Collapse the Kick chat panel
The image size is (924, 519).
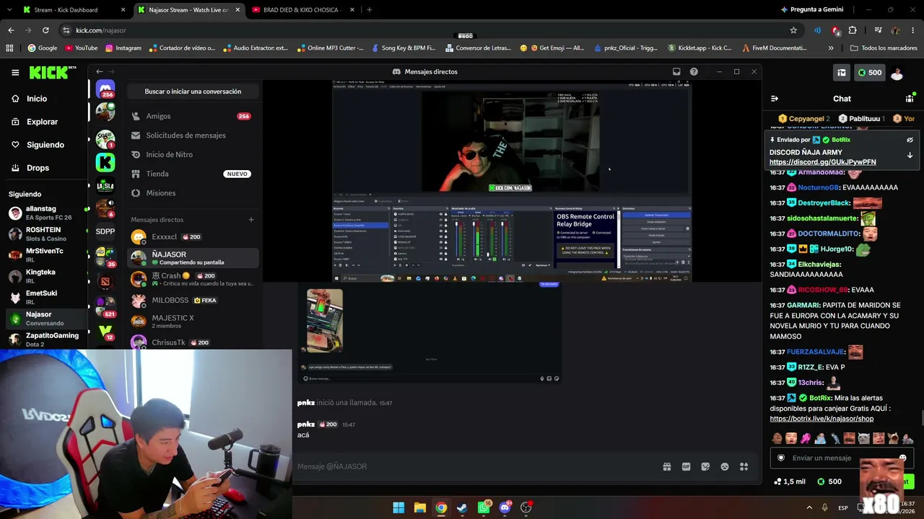pos(775,99)
